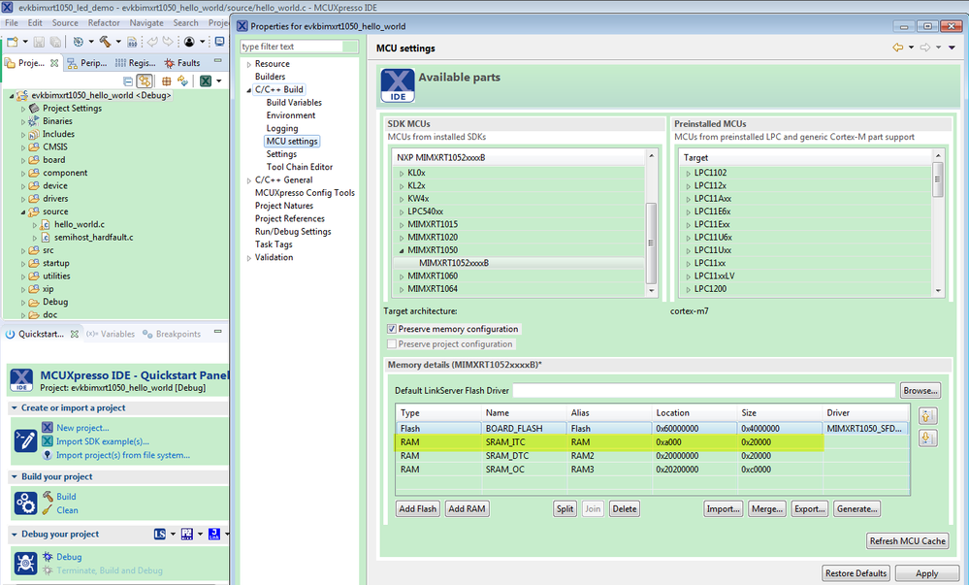Click the large Debug bug icon in Quickstart
The width and height of the screenshot is (969, 585).
(25, 564)
